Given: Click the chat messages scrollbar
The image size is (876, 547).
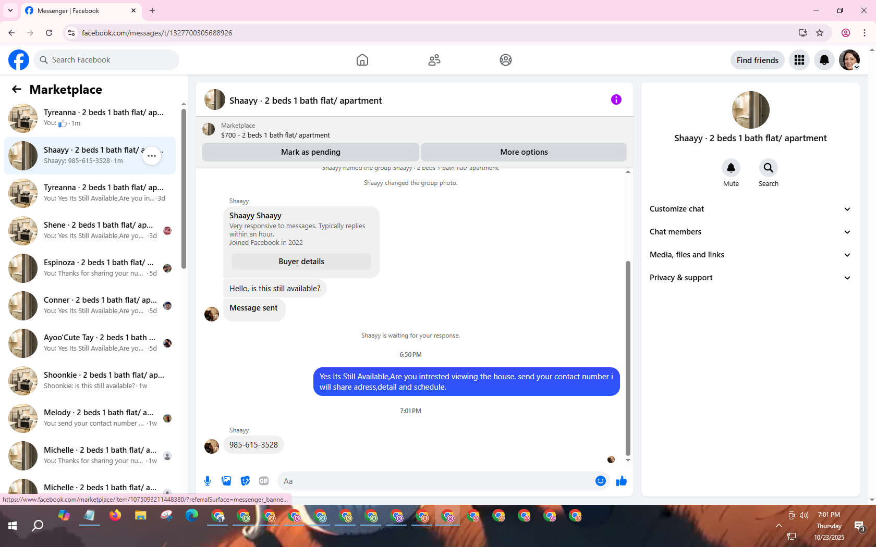Looking at the screenshot, I should pos(628,357).
